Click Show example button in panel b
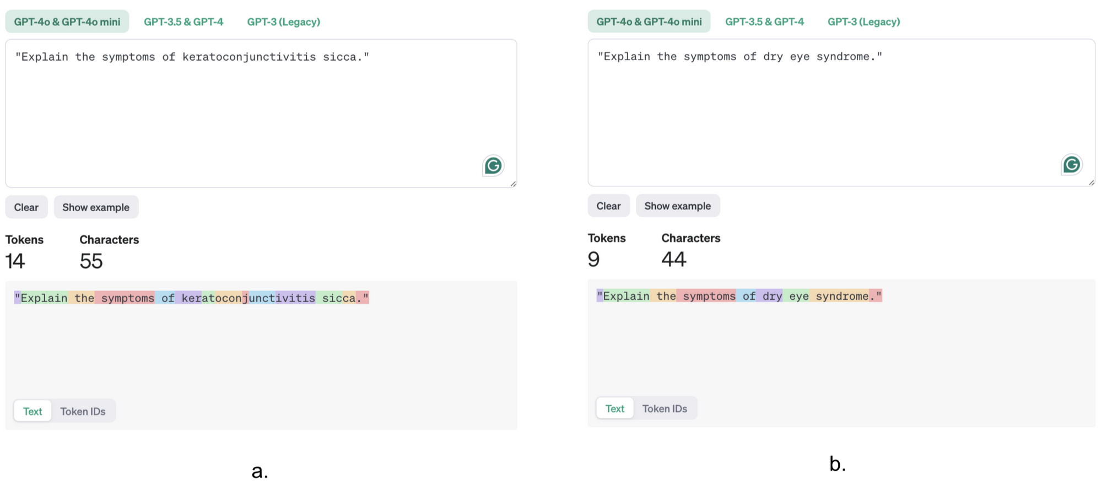1102x495 pixels. (678, 206)
